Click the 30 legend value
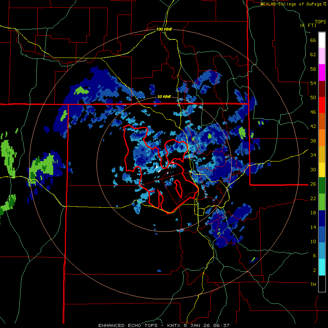Image resolution: width=328 pixels, height=328 pixels. point(313,169)
